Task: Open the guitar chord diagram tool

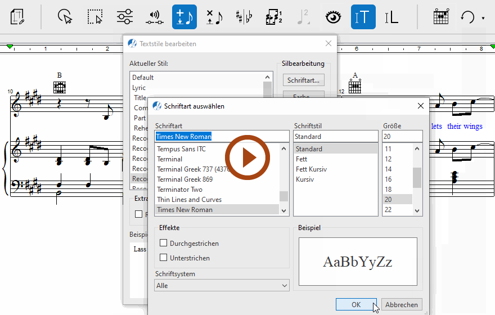Action: (440, 17)
